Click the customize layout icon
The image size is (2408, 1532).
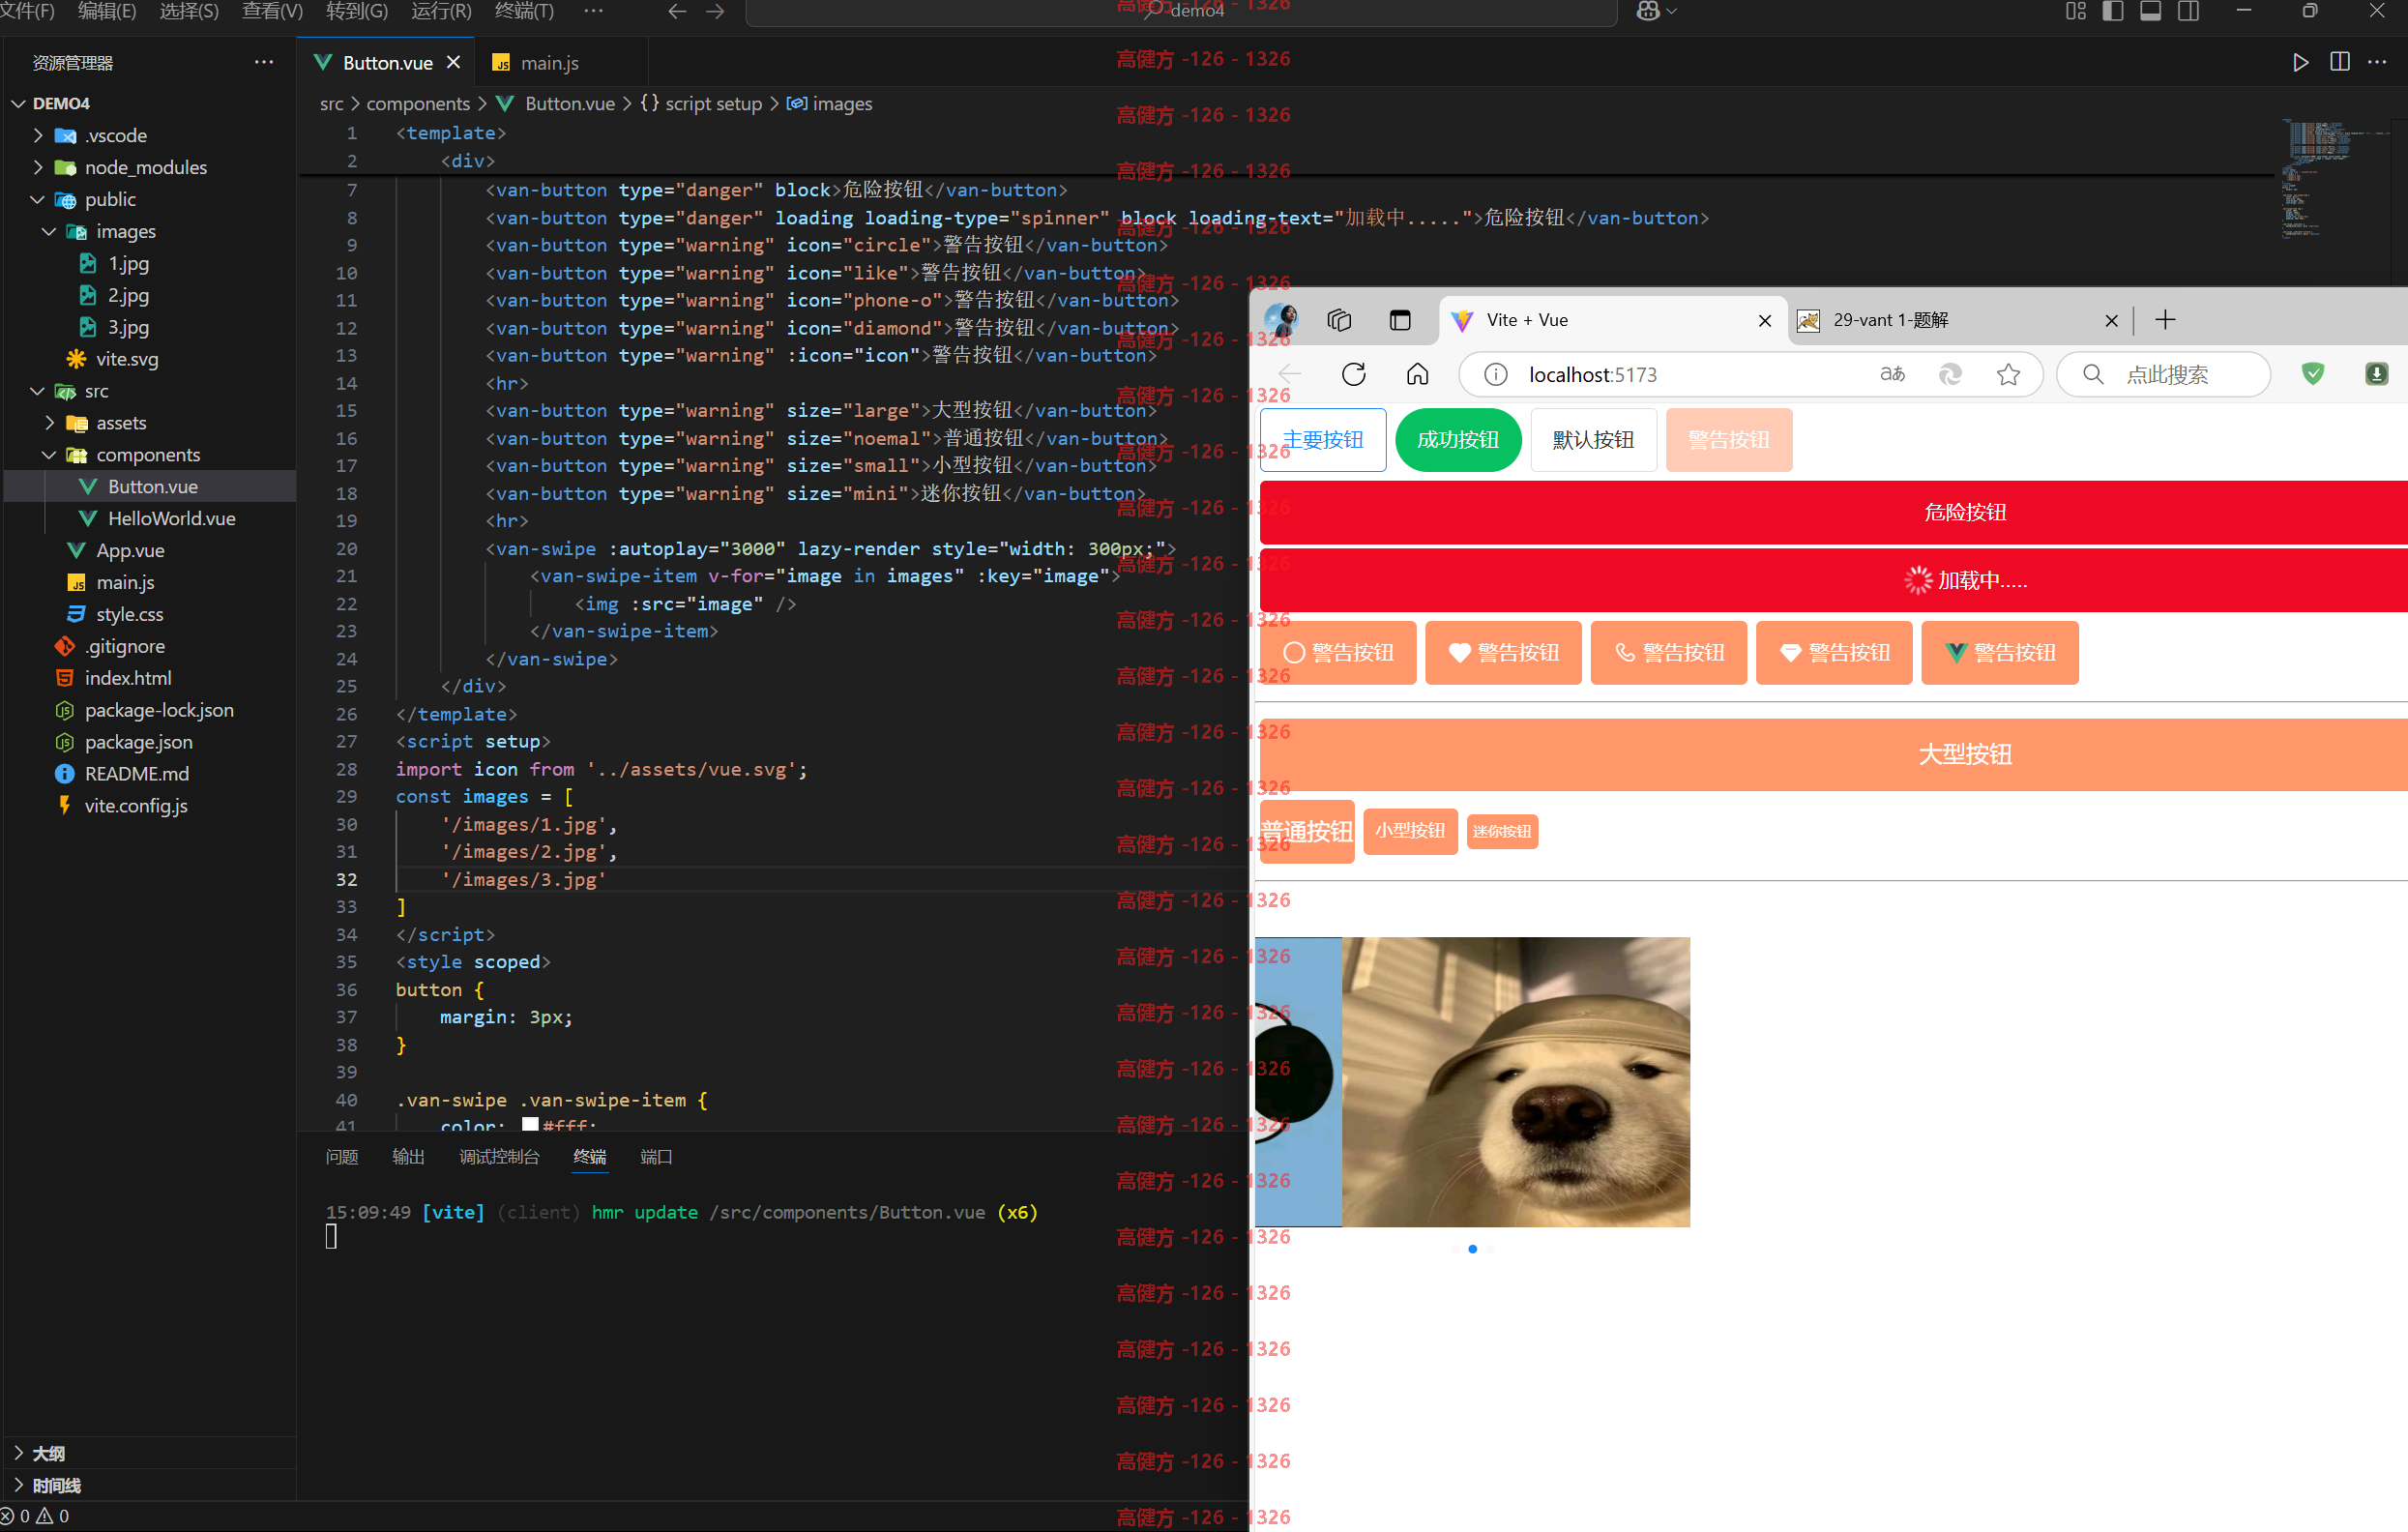2076,11
